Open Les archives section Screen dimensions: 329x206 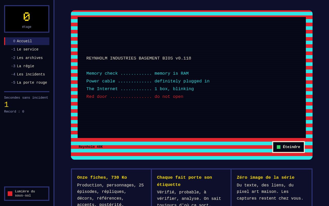(27, 58)
